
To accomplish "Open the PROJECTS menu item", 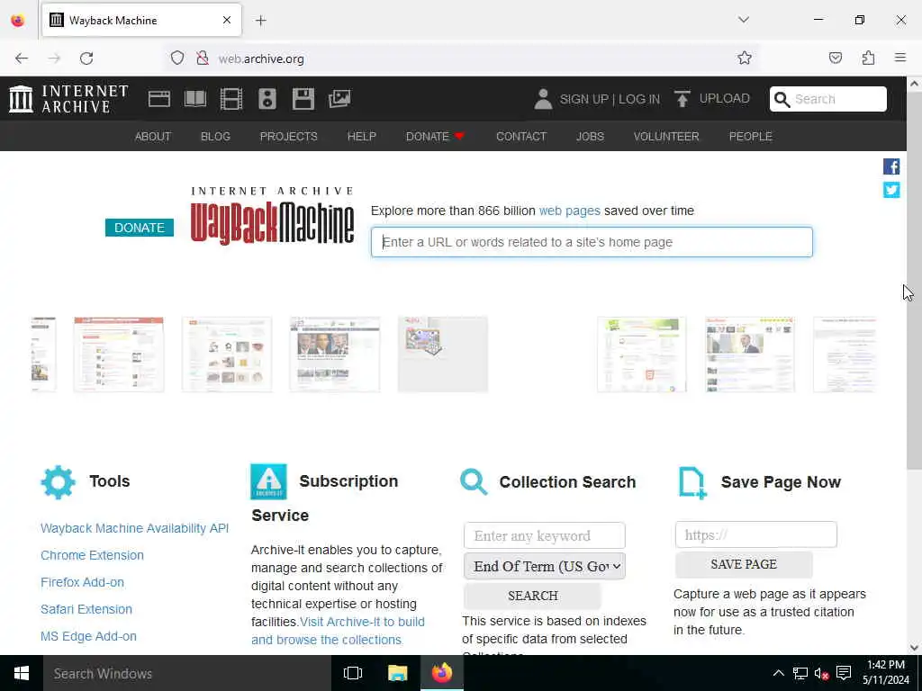I will point(289,137).
